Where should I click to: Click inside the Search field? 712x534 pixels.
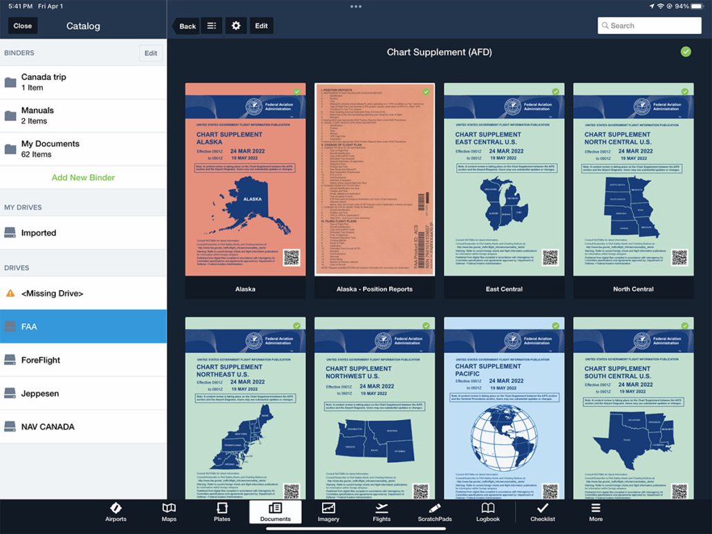click(x=648, y=25)
